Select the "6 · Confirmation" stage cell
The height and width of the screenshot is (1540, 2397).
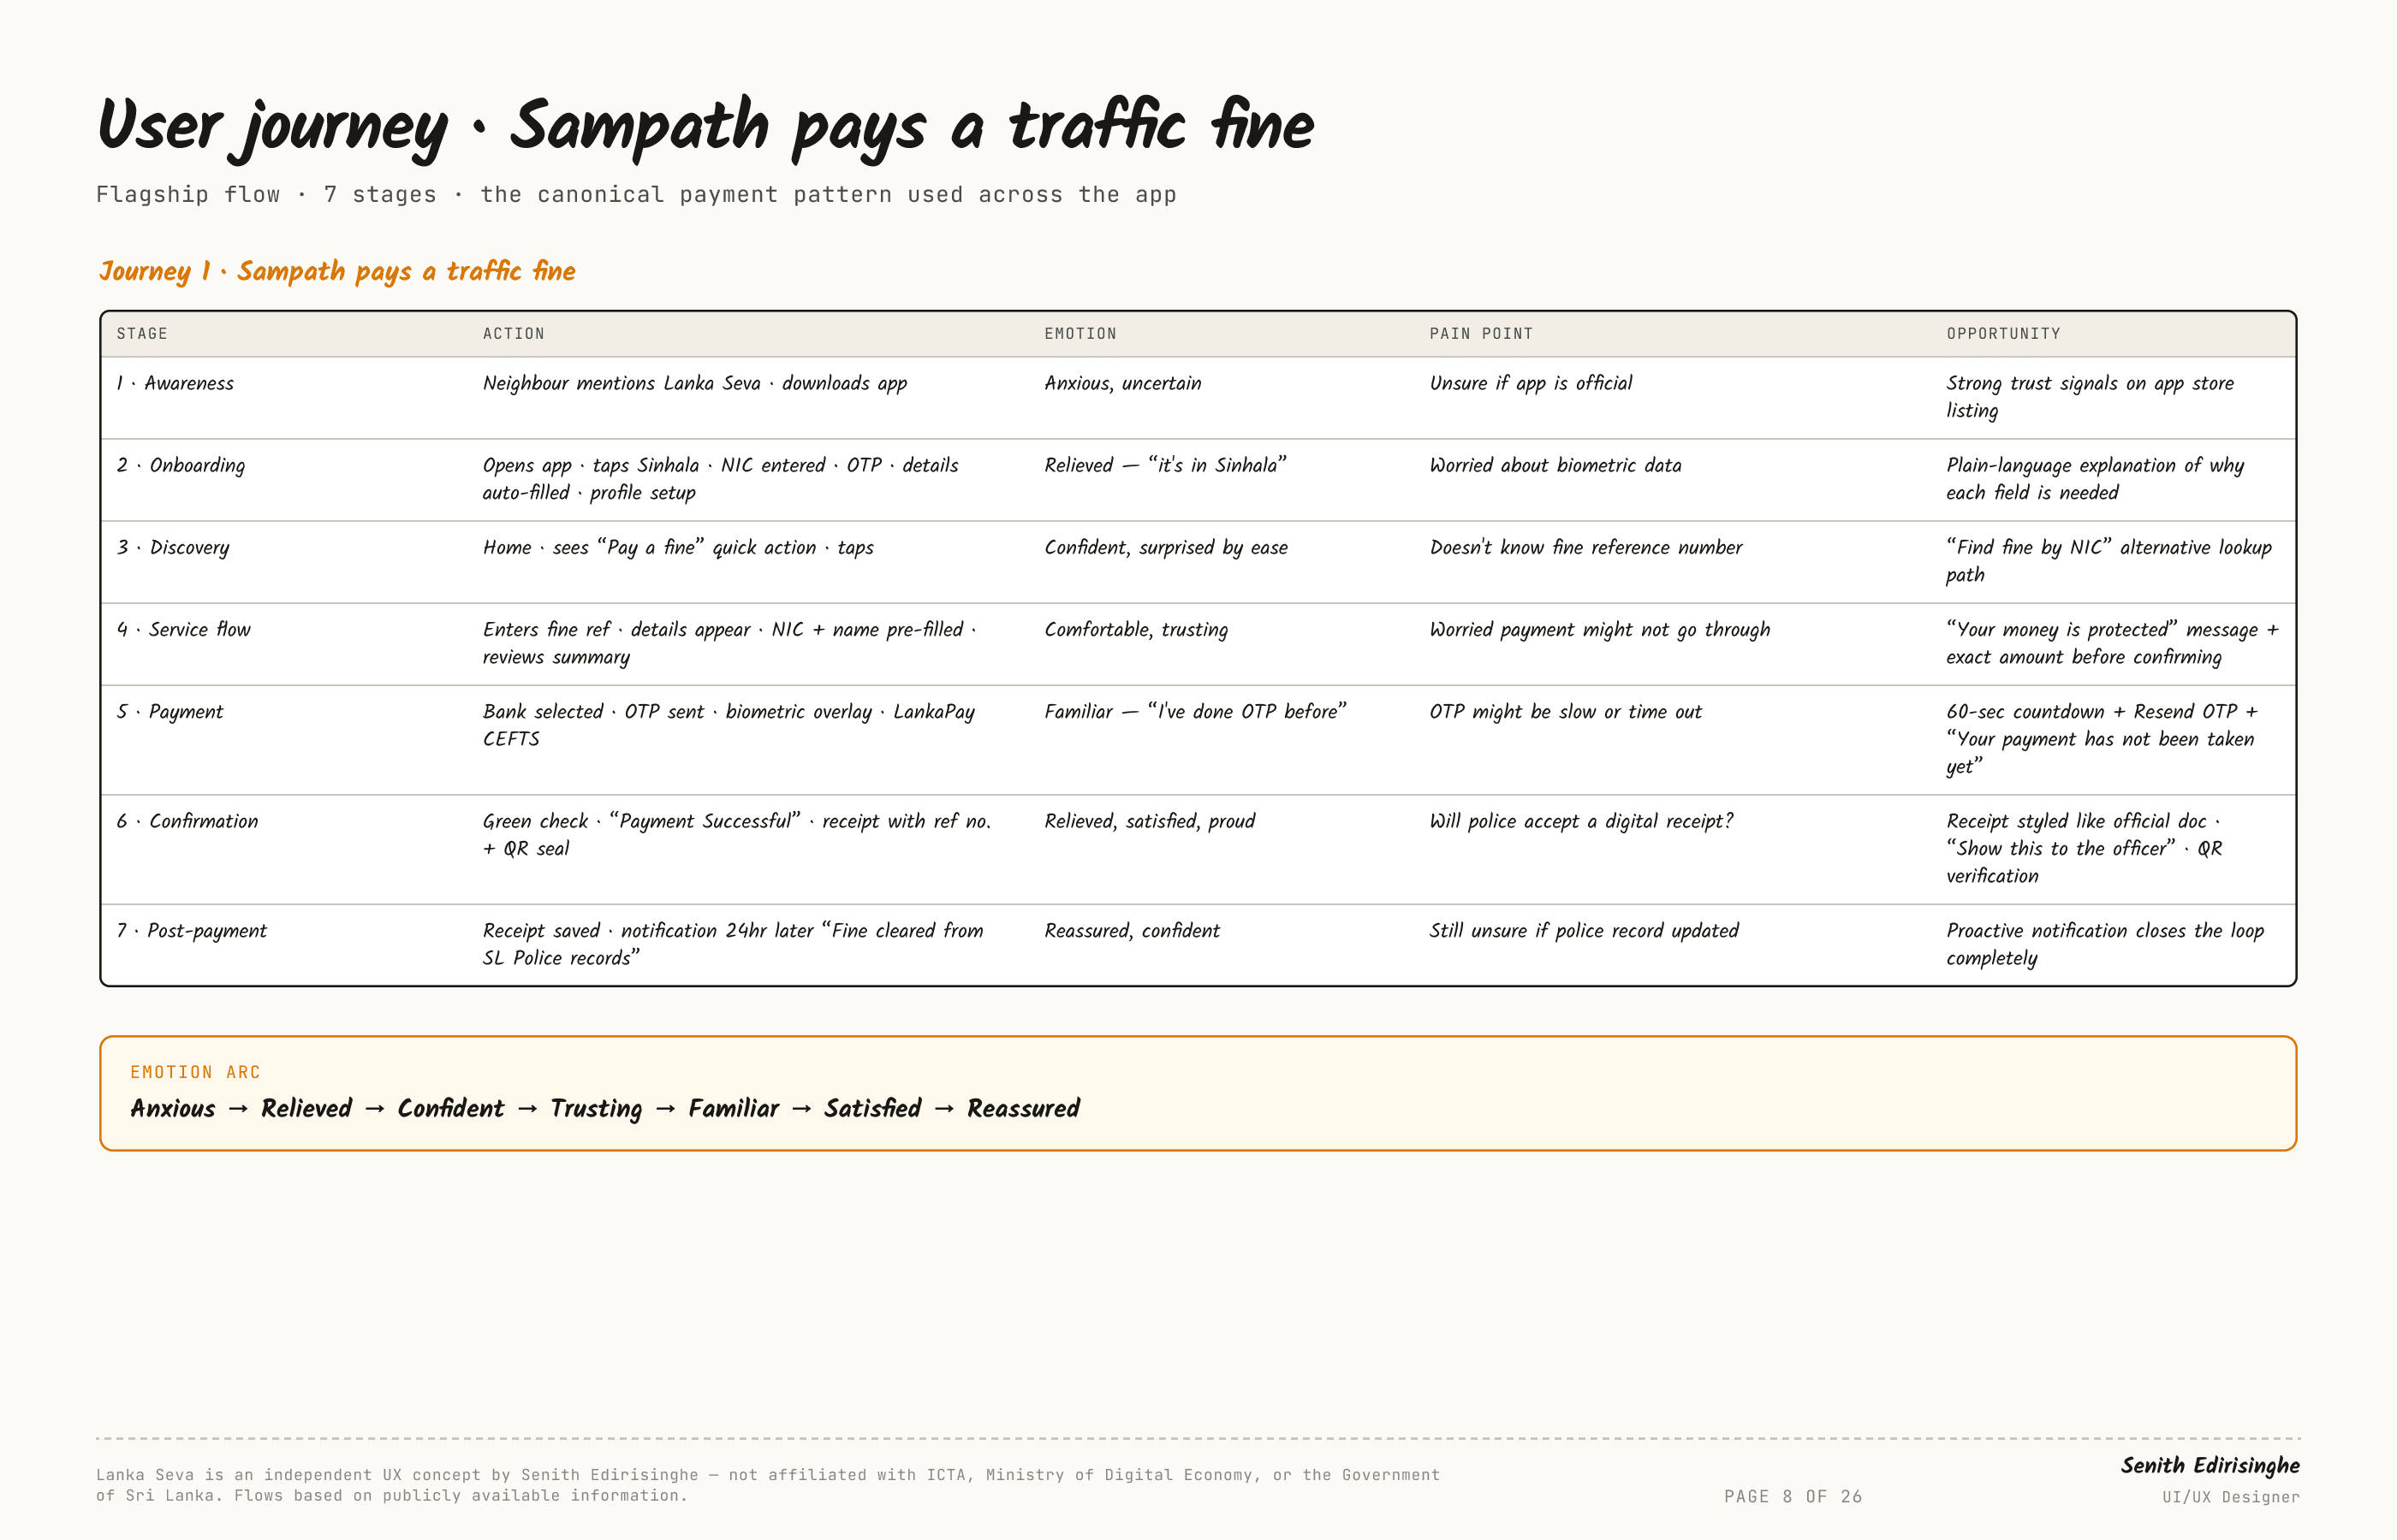coord(187,821)
